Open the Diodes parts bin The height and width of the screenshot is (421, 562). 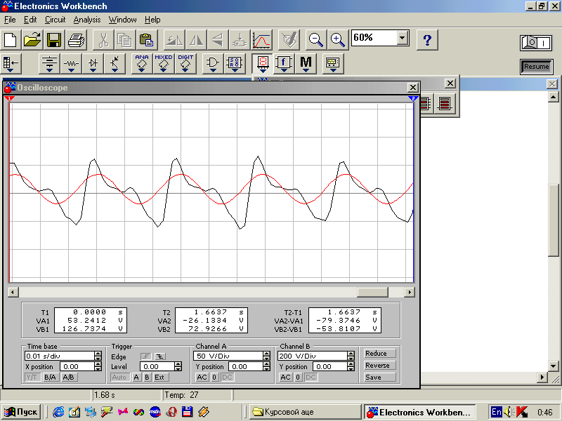(93, 64)
